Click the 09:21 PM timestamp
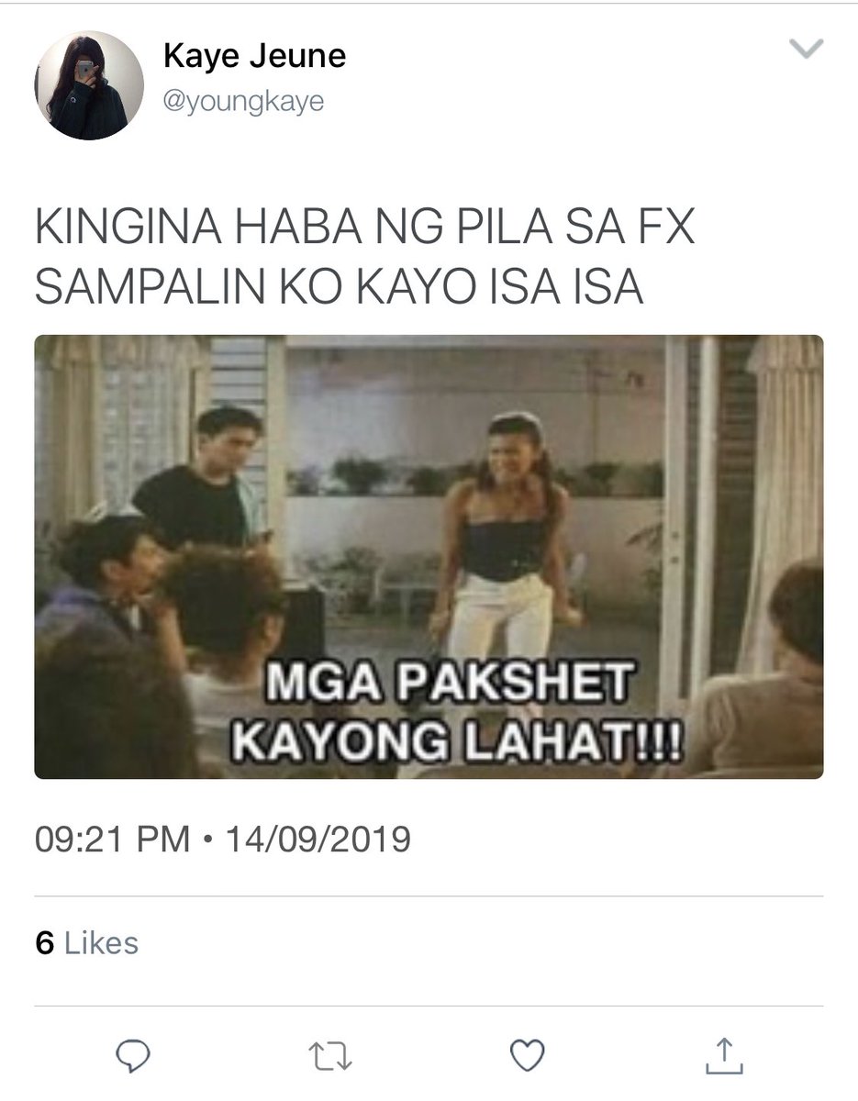Screen dimensions: 858x1101 (112, 839)
